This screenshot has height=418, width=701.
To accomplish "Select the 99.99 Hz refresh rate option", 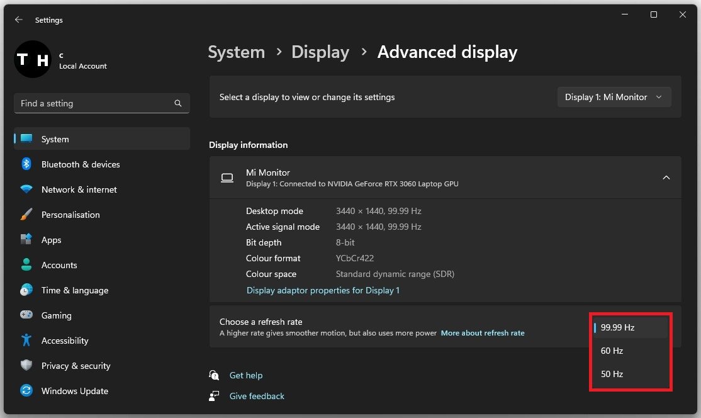I will tap(630, 327).
